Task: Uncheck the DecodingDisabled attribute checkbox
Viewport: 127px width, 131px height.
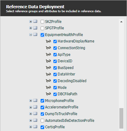Action: click(x=55, y=81)
